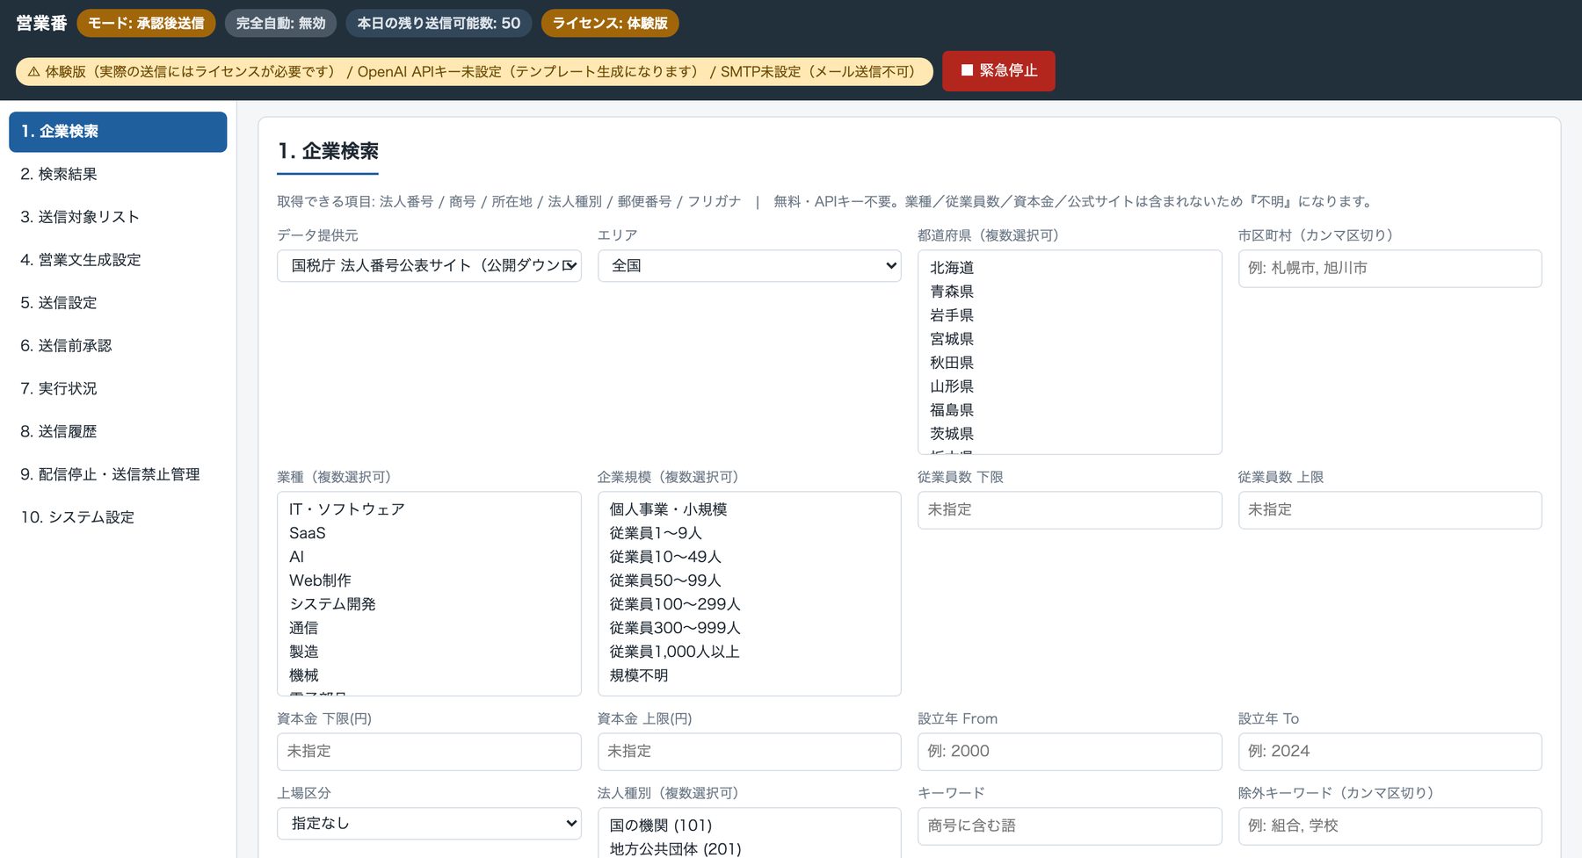Image resolution: width=1582 pixels, height=858 pixels.
Task: Click the 資本金 上限(円) input field
Action: pos(750,752)
